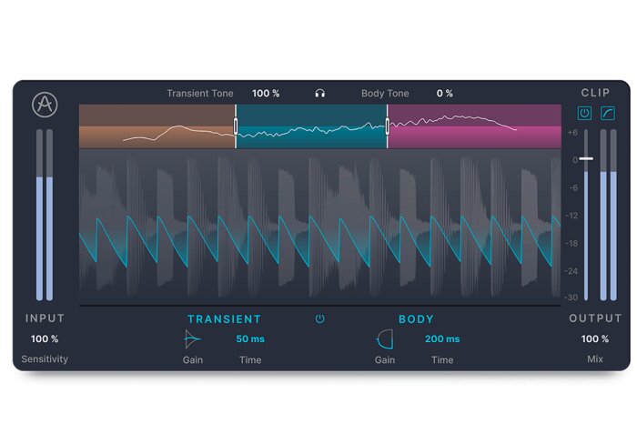Click the output level meter
The width and height of the screenshot is (637, 444).
coord(608,215)
